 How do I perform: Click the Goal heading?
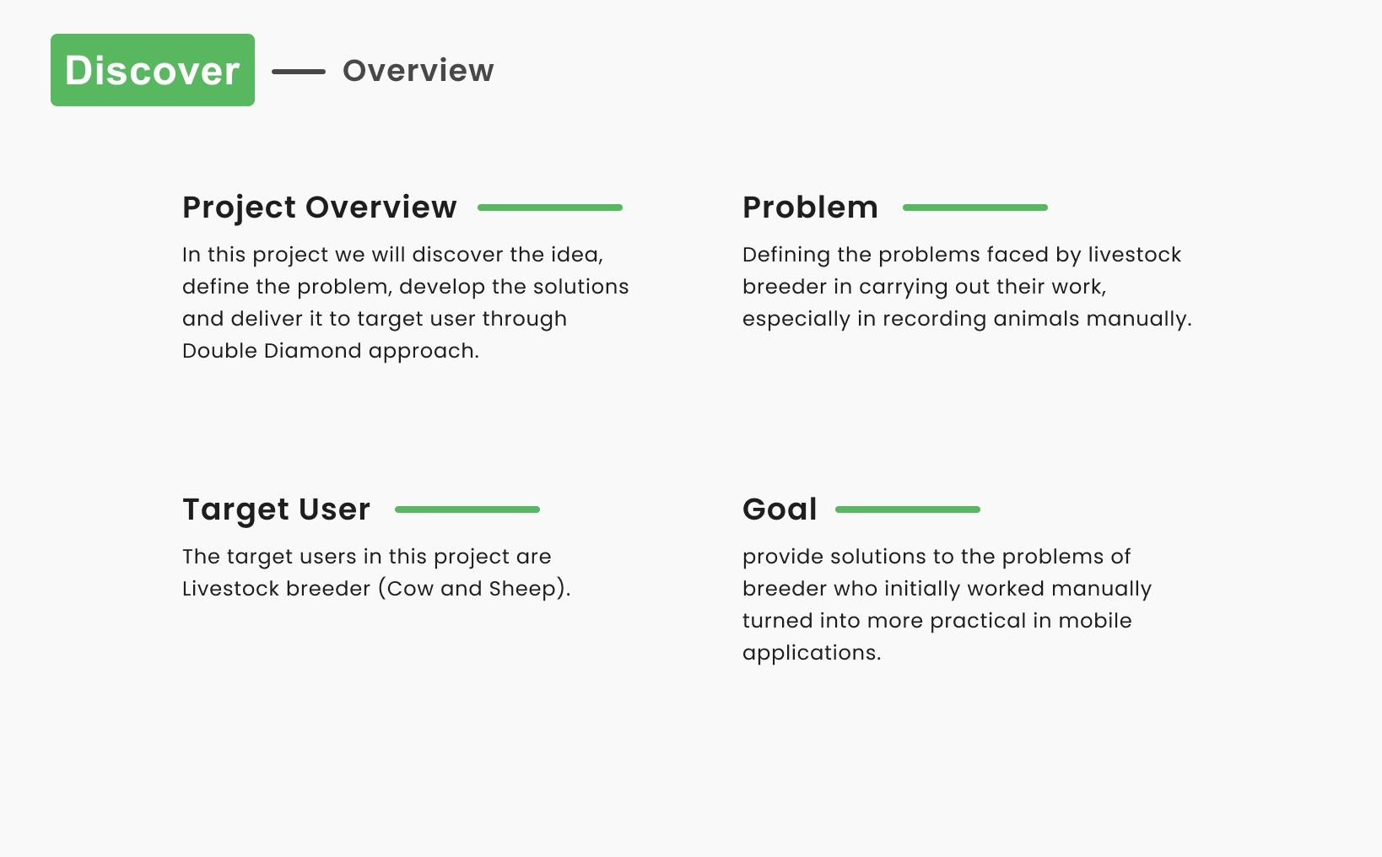[x=780, y=509]
